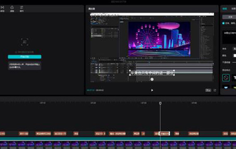The image size is (236, 149).
Task: Play the preview video
Action: [152, 90]
